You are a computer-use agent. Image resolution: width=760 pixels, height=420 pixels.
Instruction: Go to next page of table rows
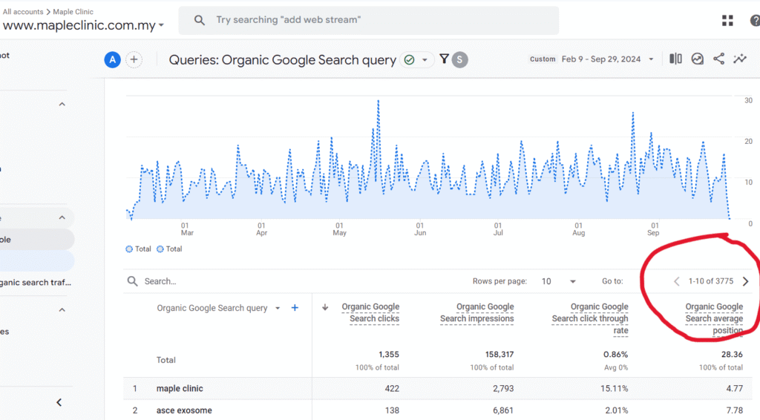point(745,281)
